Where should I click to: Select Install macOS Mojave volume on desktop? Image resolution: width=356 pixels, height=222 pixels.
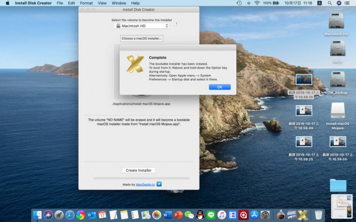click(338, 111)
